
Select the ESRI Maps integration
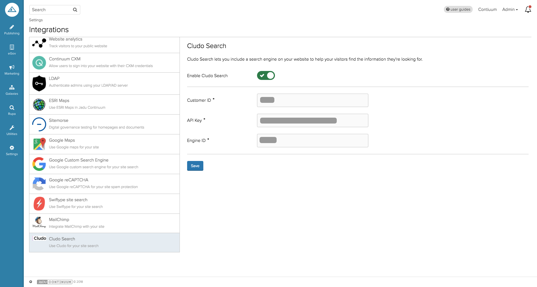coord(104,105)
